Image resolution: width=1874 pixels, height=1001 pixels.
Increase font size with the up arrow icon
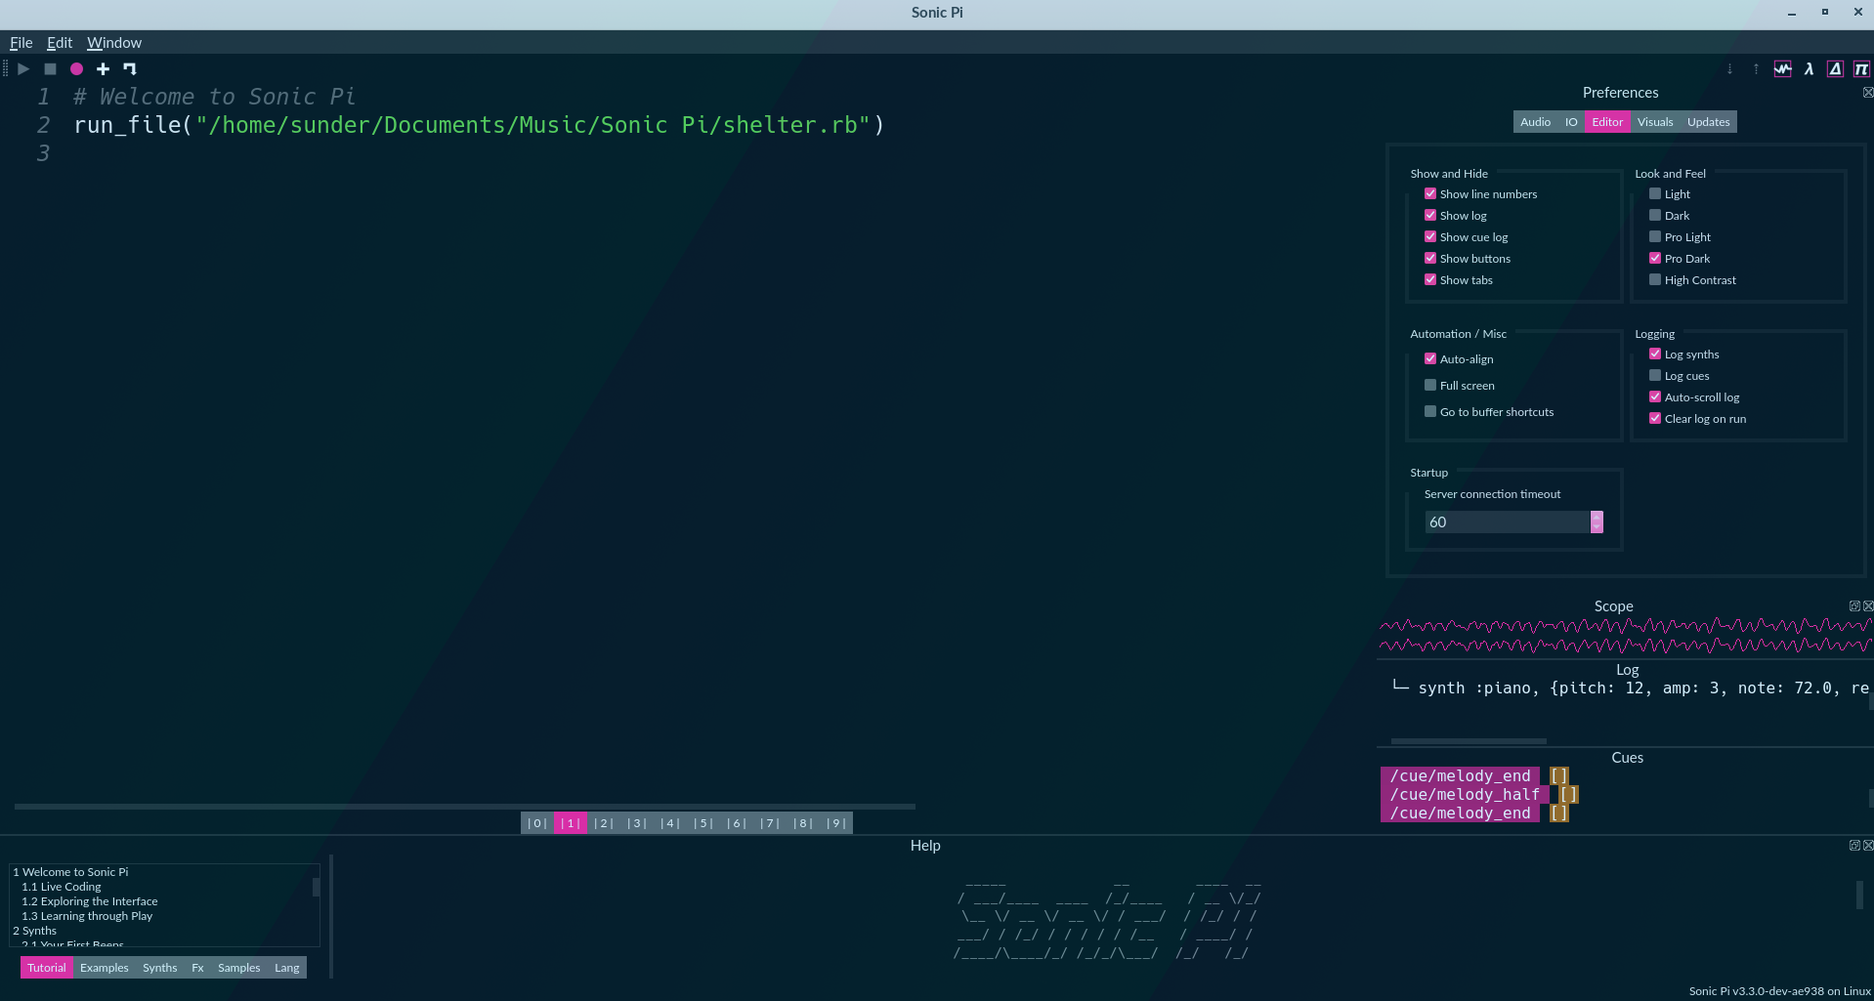coord(1756,68)
